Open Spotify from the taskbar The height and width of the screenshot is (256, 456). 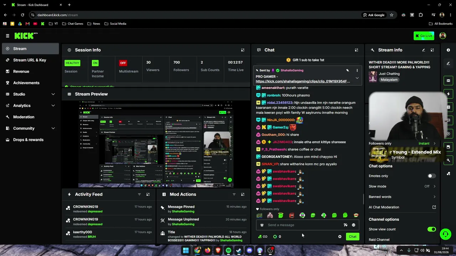point(228,250)
